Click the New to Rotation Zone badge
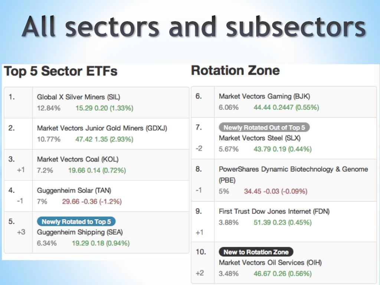 [256, 252]
